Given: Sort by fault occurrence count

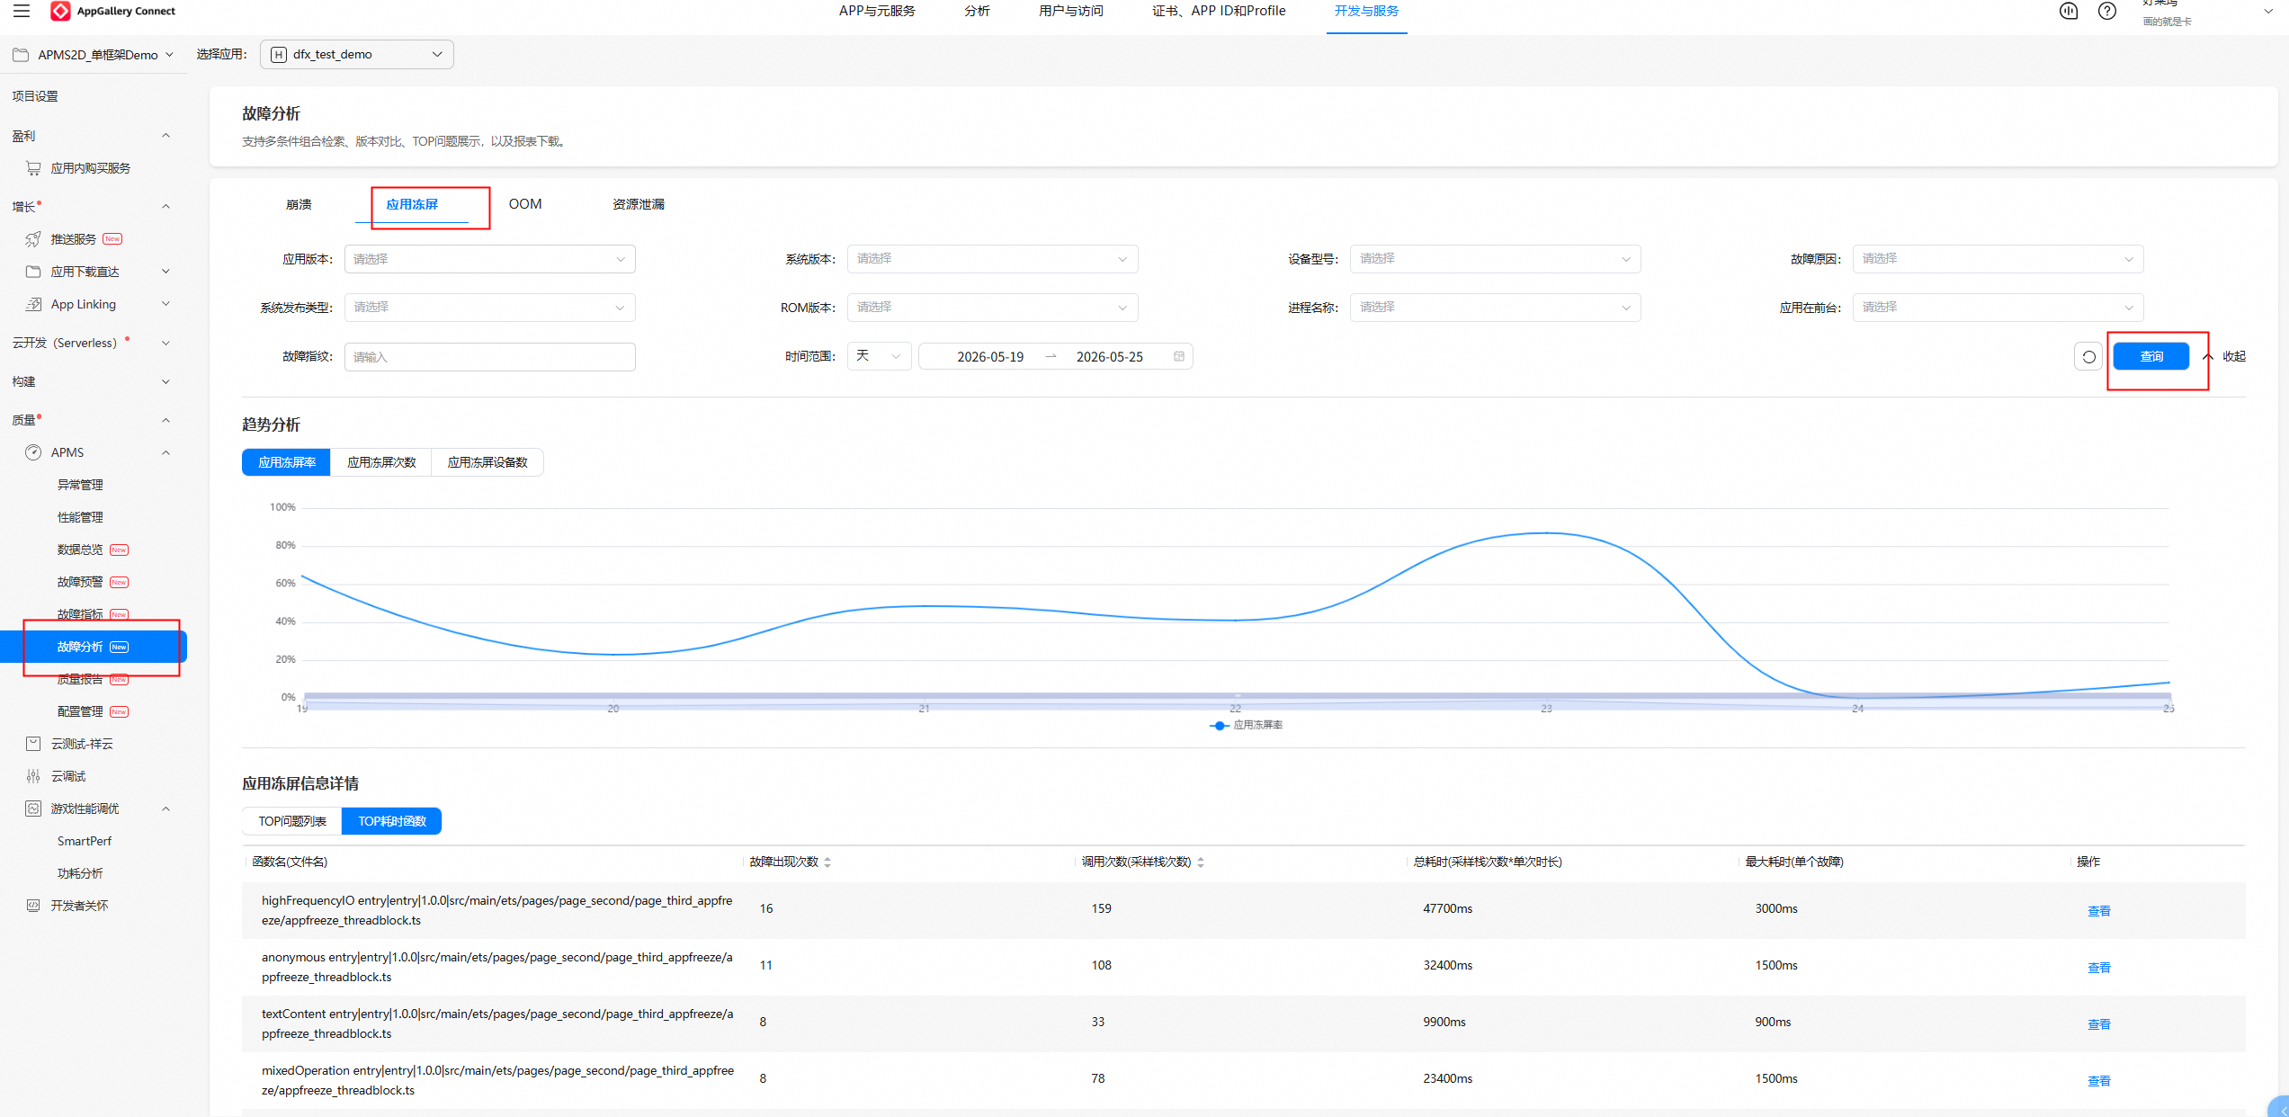Looking at the screenshot, I should [x=827, y=862].
